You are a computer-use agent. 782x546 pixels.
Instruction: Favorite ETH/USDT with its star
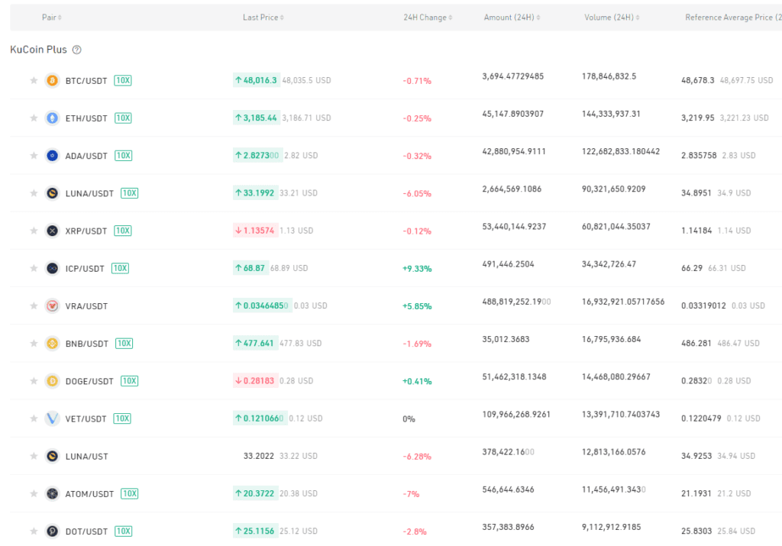click(x=34, y=118)
